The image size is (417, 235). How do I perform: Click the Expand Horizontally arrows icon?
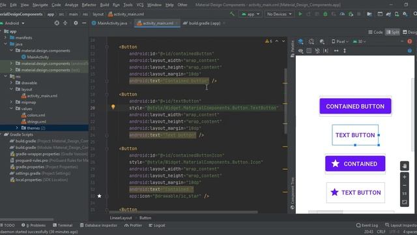click(336, 51)
